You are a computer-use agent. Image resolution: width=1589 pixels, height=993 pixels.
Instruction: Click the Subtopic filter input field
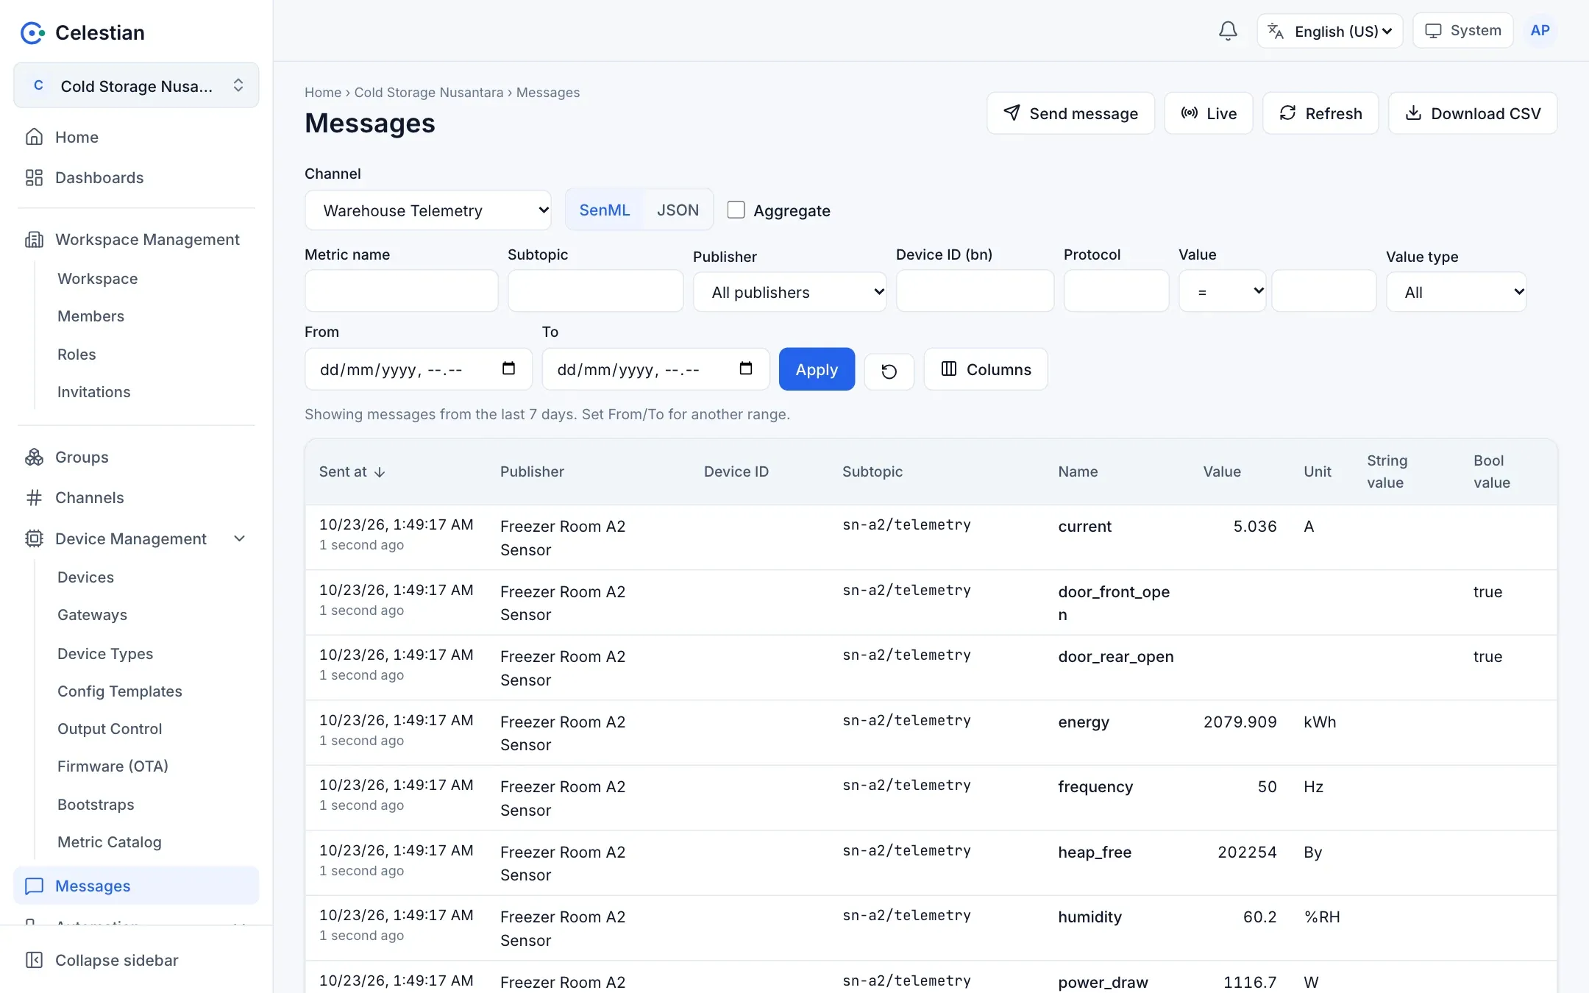tap(595, 291)
